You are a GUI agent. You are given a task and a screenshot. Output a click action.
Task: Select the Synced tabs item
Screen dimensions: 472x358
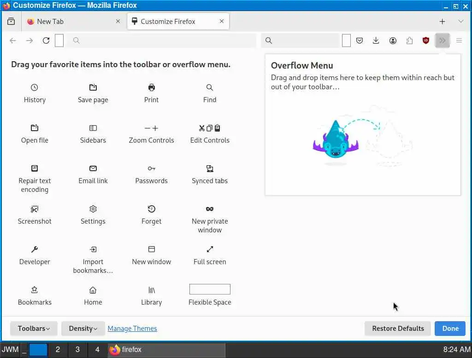[210, 175]
